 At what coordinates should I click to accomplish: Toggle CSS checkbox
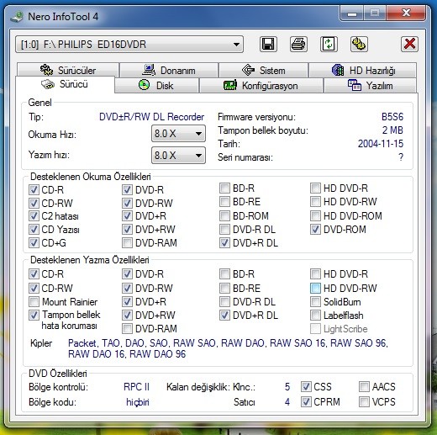[x=306, y=387]
